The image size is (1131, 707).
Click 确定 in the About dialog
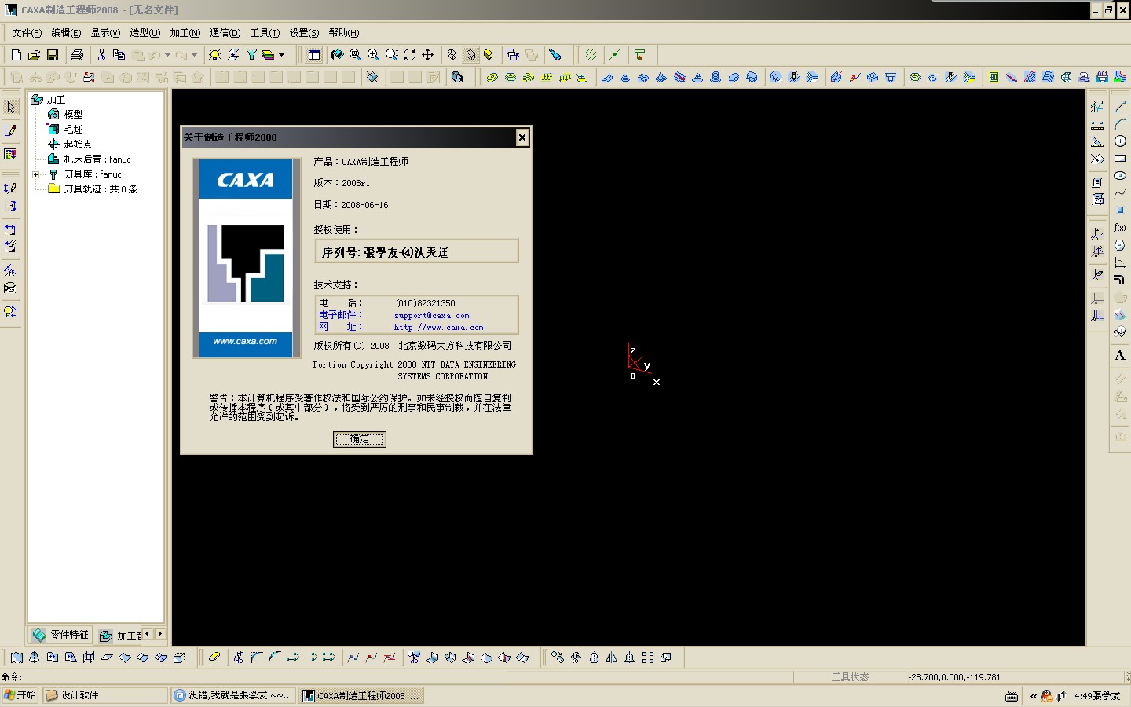359,439
